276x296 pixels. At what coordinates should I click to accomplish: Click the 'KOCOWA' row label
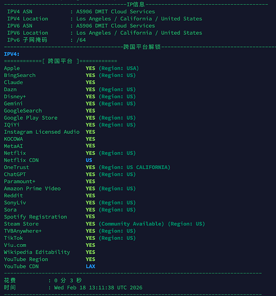(x=14, y=139)
